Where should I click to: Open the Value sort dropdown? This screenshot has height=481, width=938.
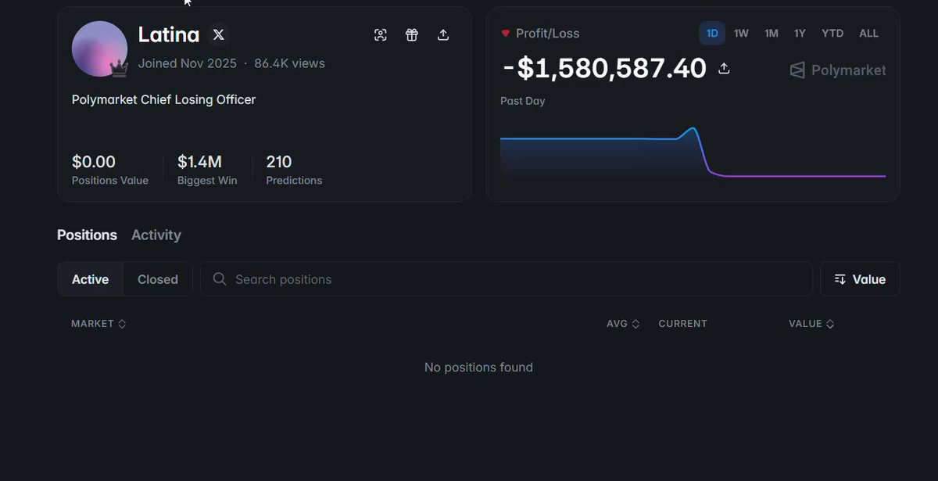tap(860, 279)
